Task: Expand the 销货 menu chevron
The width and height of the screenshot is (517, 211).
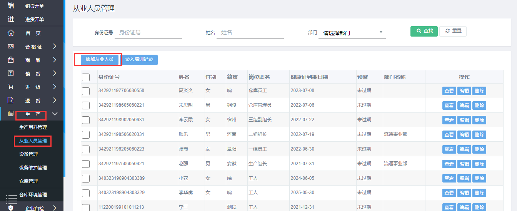Action: pos(55,73)
